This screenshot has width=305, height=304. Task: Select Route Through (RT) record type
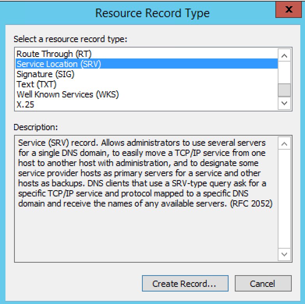point(147,54)
